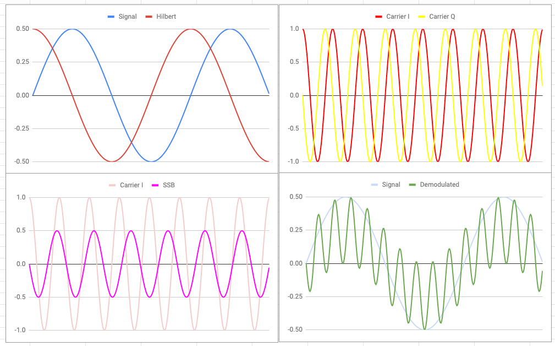555x346 pixels.
Task: Click the yellow Carrier Q legend swatch
Action: tap(421, 17)
